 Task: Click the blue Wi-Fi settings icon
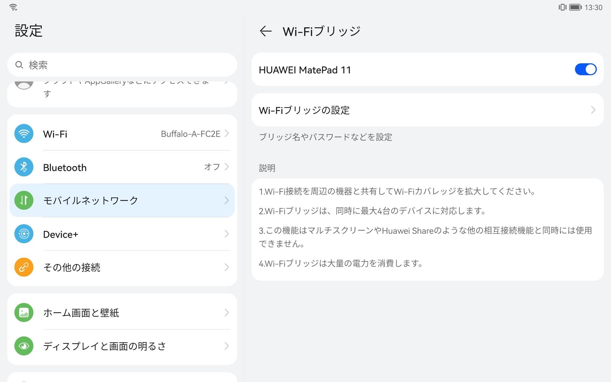coord(24,134)
